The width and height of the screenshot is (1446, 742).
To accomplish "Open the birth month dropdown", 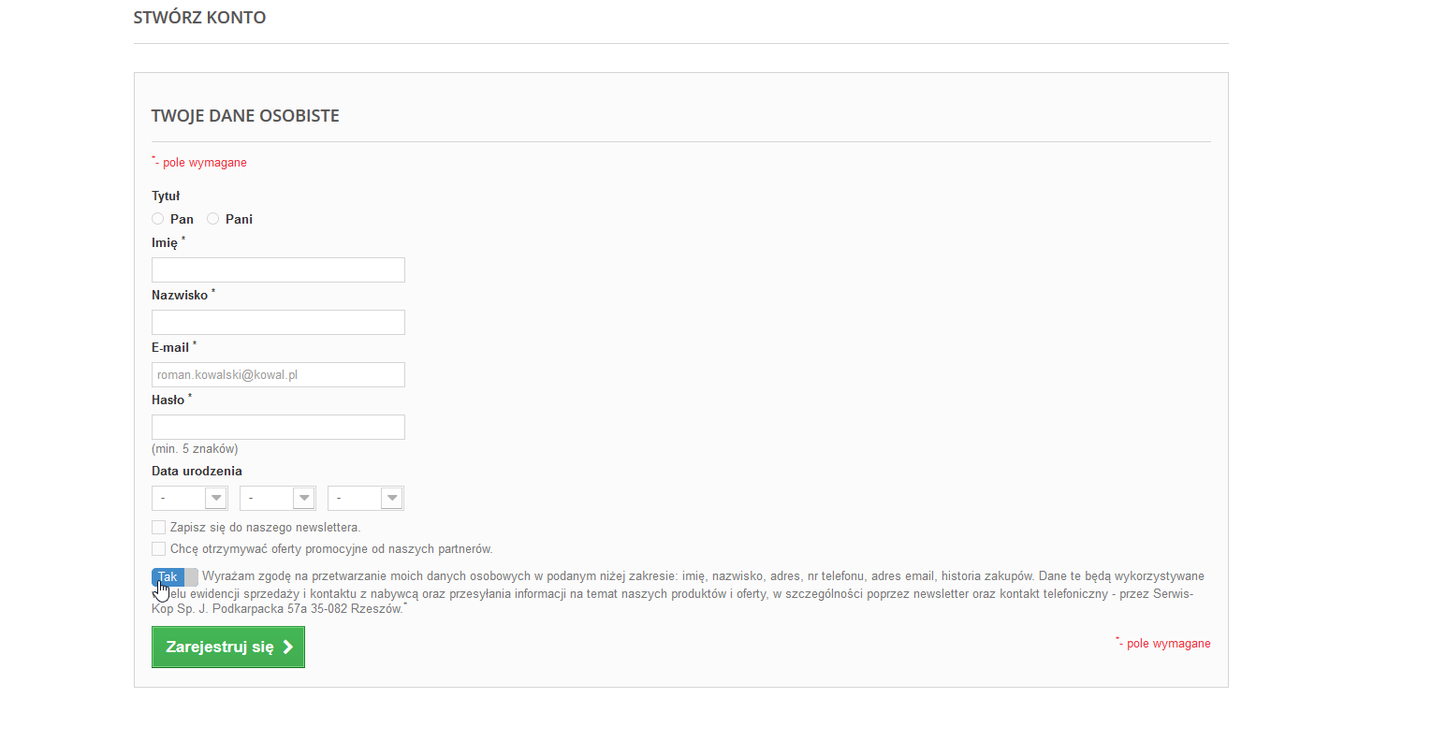I will click(278, 498).
